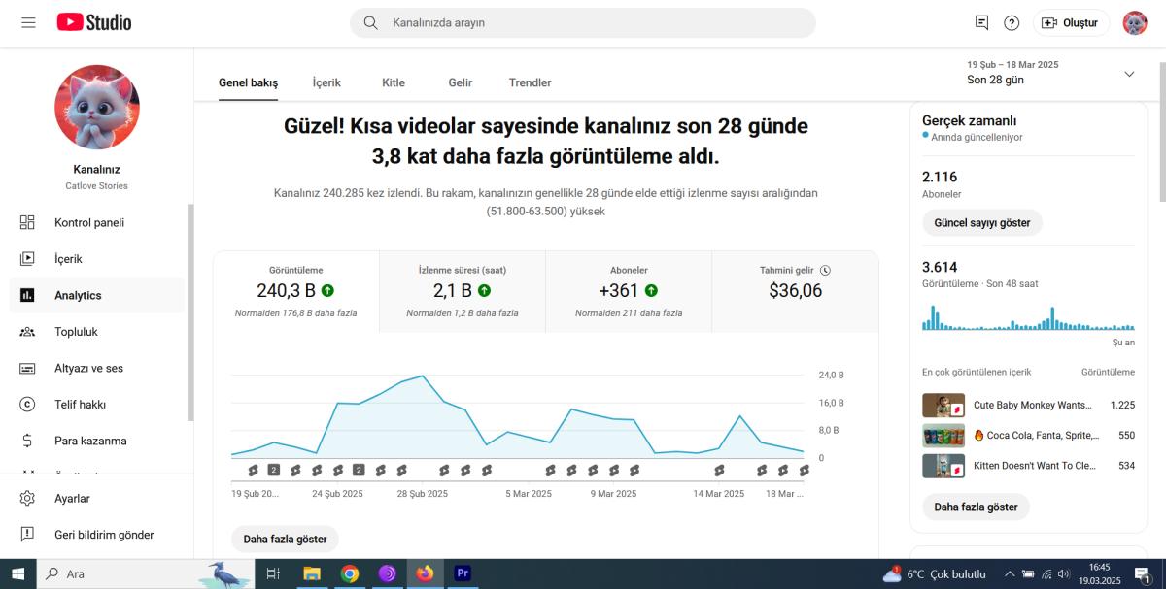Open Altyazı ve ses in sidebar
Viewport: 1166px width, 589px height.
point(96,368)
